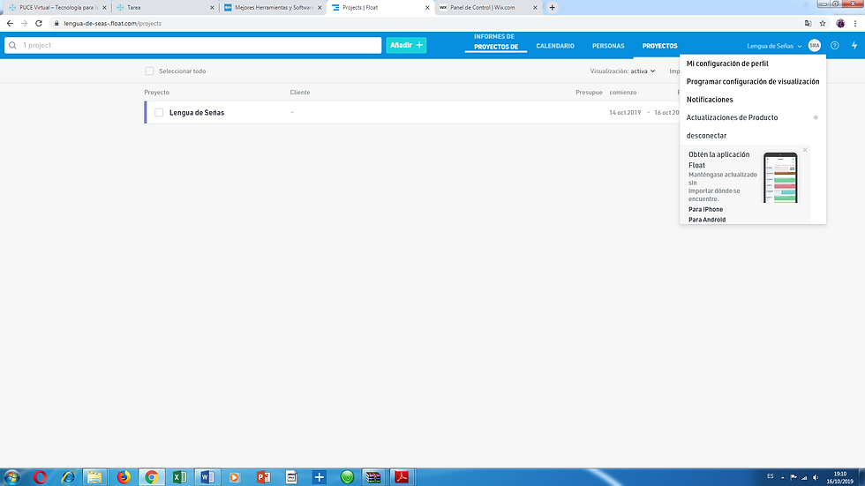The width and height of the screenshot is (865, 486).
Task: Open a new browser tab
Action: pyautogui.click(x=553, y=8)
